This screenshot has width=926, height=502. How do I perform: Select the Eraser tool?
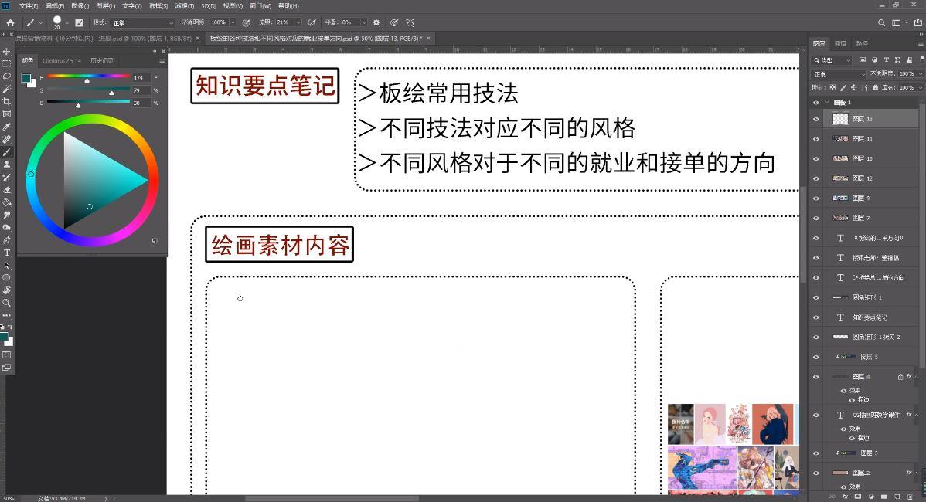click(x=6, y=190)
